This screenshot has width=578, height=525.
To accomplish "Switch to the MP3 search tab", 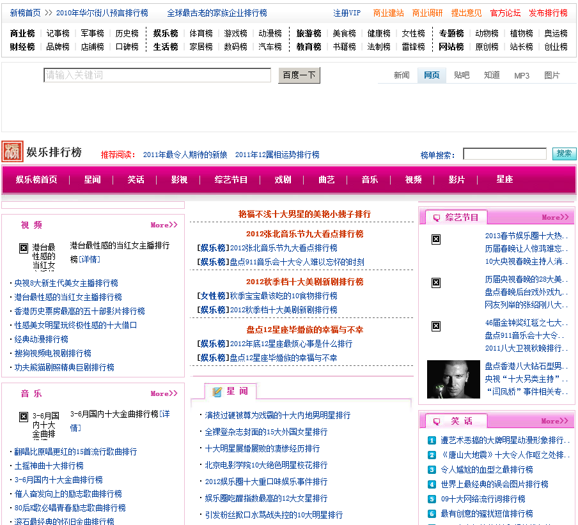I will pyautogui.click(x=522, y=75).
